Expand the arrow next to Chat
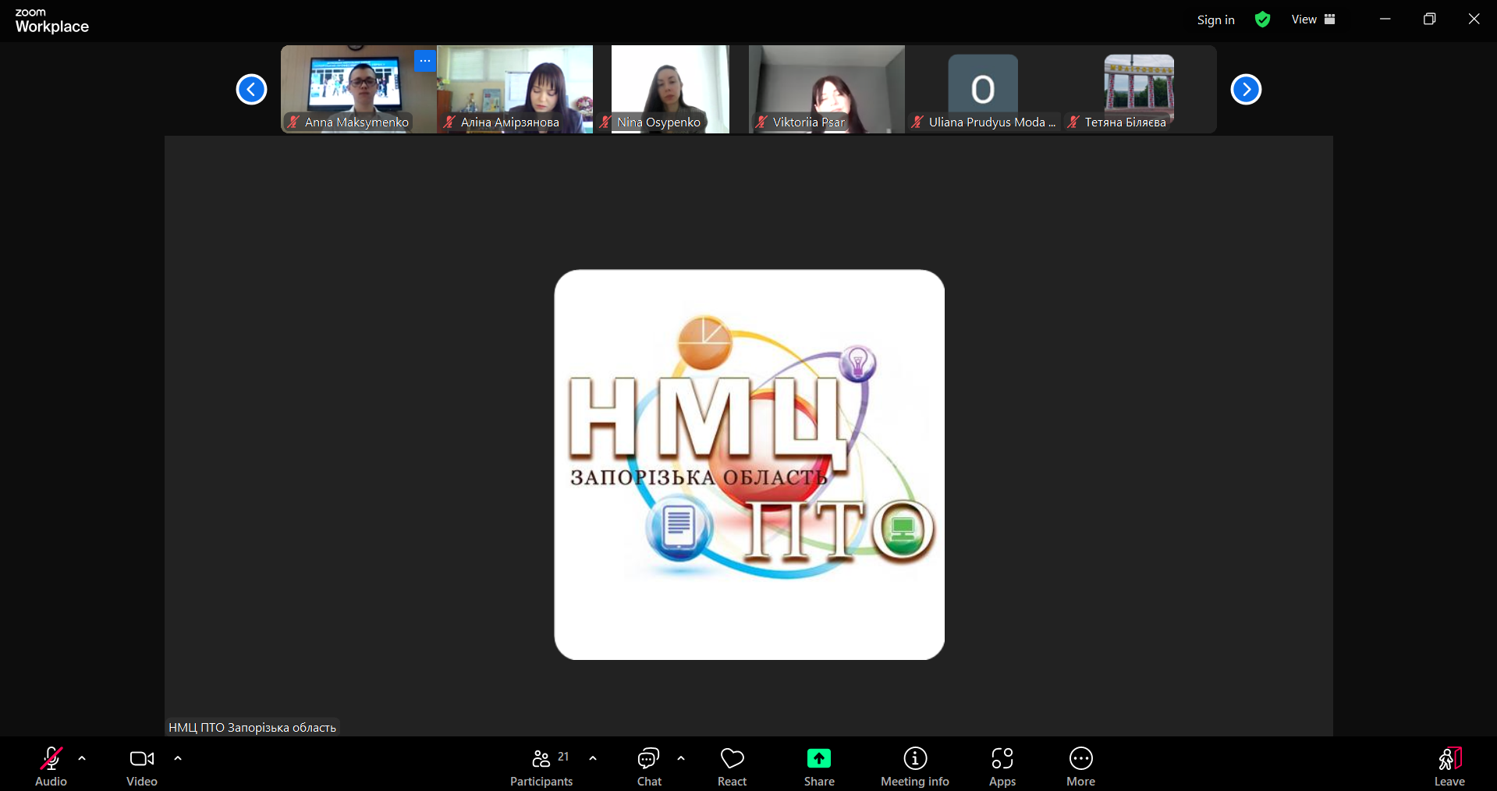The width and height of the screenshot is (1497, 791). 681,758
